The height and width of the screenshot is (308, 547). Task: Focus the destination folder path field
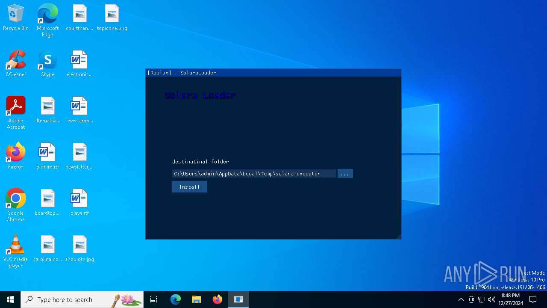[254, 174]
